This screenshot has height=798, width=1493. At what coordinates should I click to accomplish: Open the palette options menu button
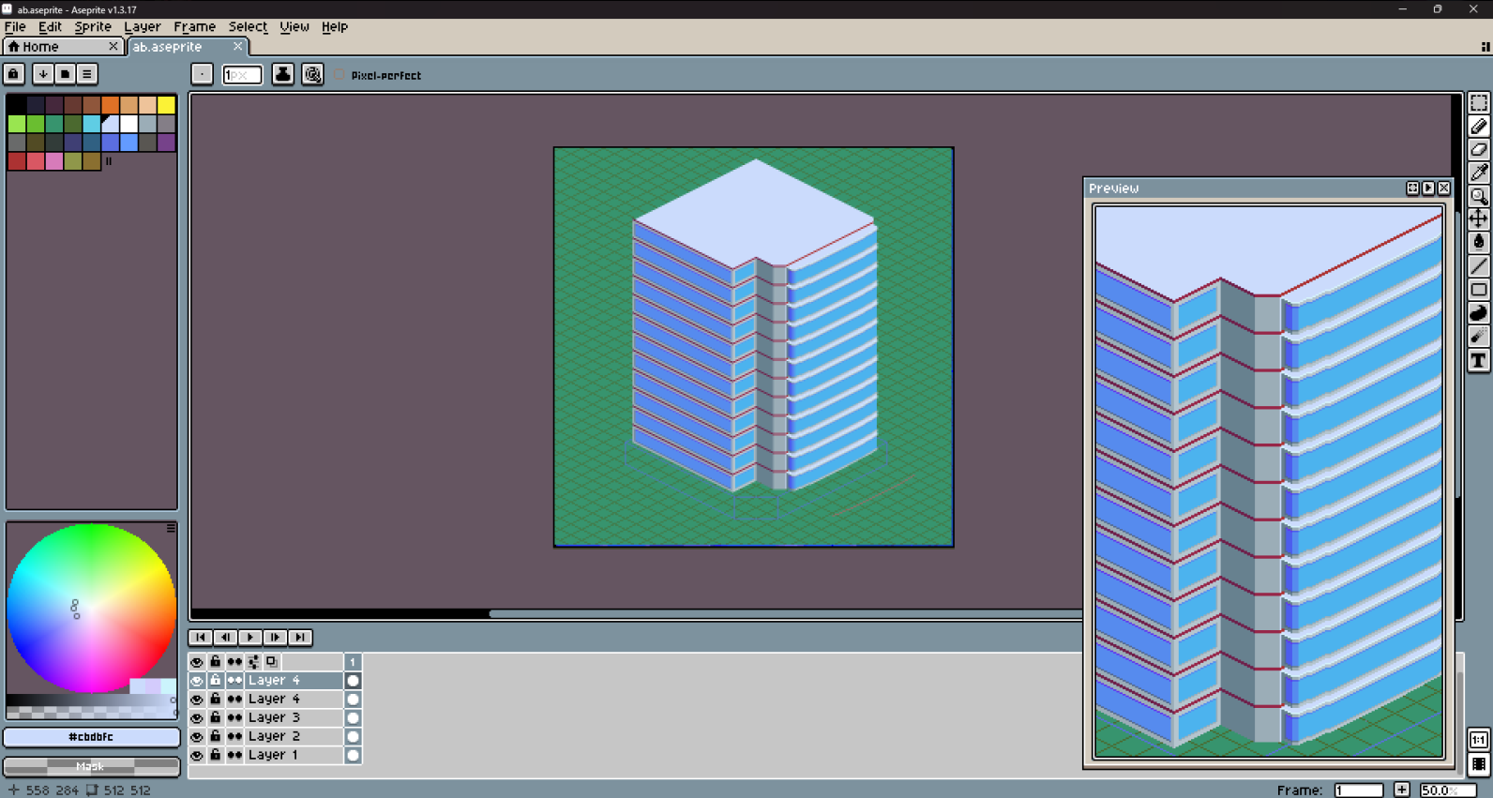87,74
